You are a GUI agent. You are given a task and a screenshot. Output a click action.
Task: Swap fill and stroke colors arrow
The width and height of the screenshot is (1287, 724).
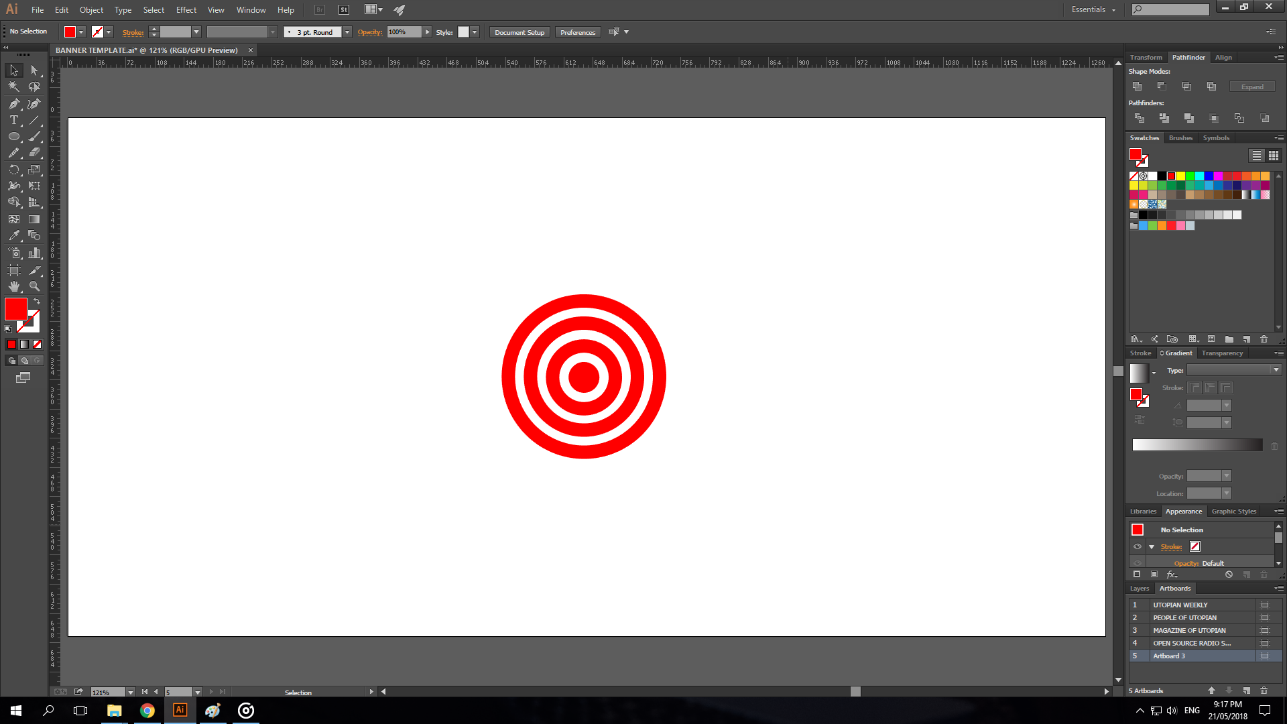(37, 301)
